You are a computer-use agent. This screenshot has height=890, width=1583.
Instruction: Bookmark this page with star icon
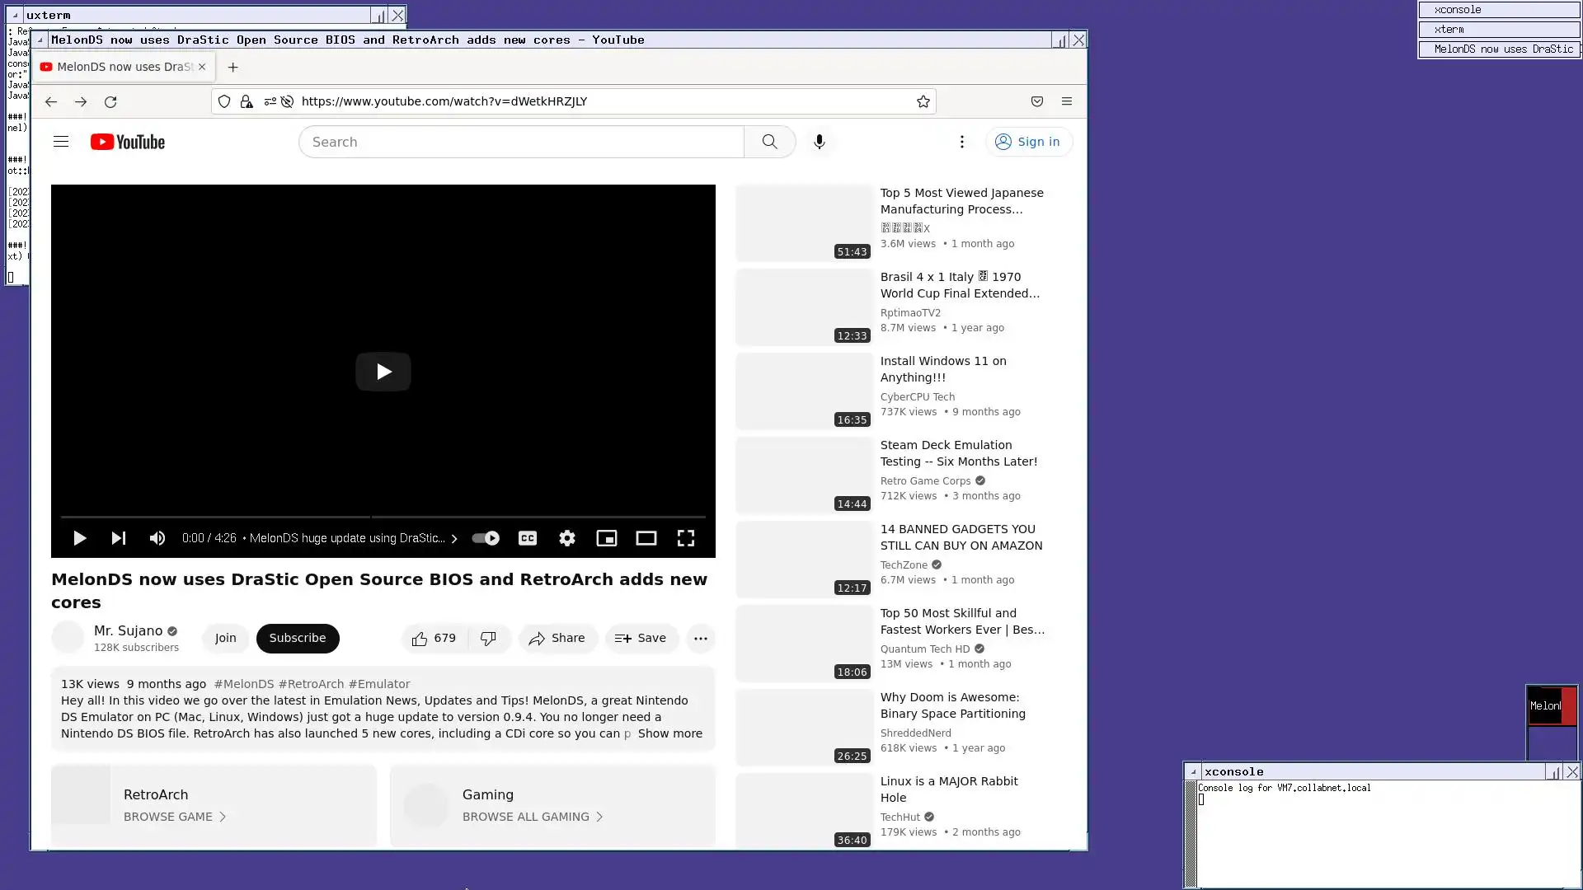(923, 101)
